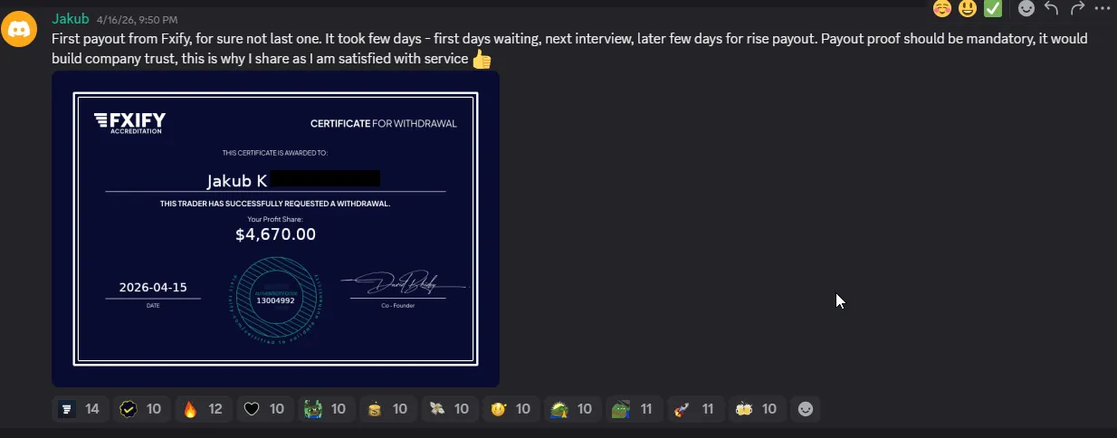React with the grinning face quick emoji
The width and height of the screenshot is (1117, 438).
point(968,8)
